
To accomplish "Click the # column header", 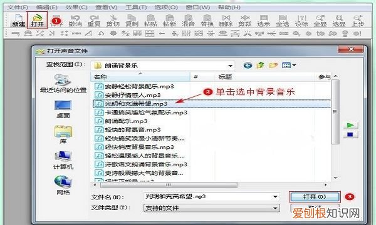I will 202,77.
